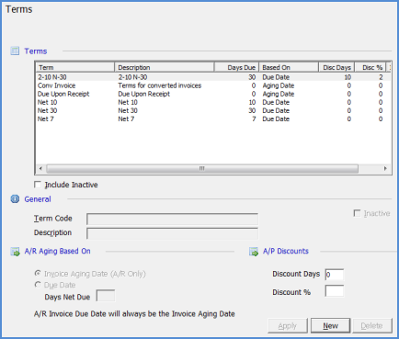Click the Disc Days value 10
The height and width of the screenshot is (339, 399).
348,77
